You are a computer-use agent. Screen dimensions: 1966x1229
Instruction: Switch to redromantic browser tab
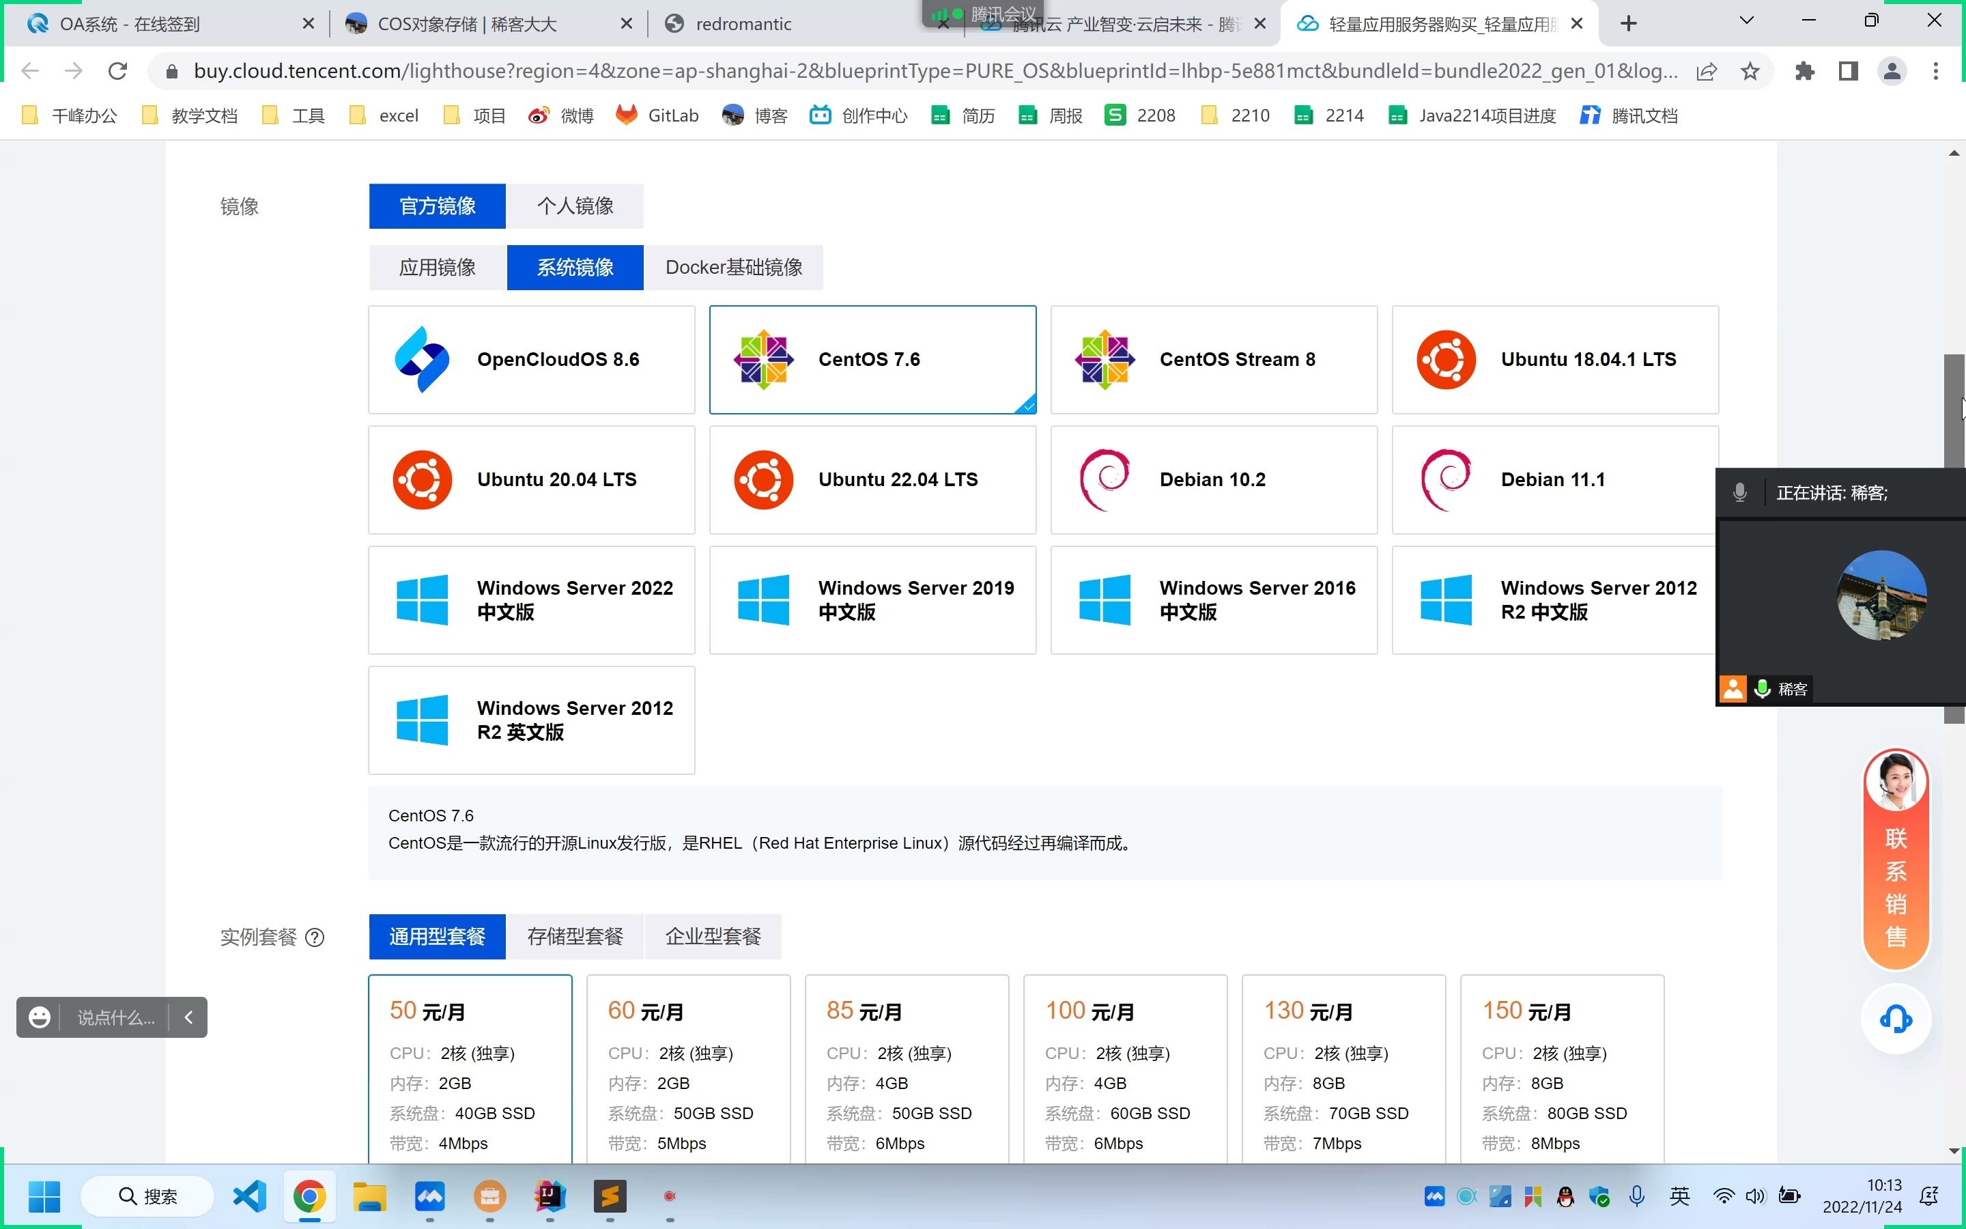[x=804, y=25]
